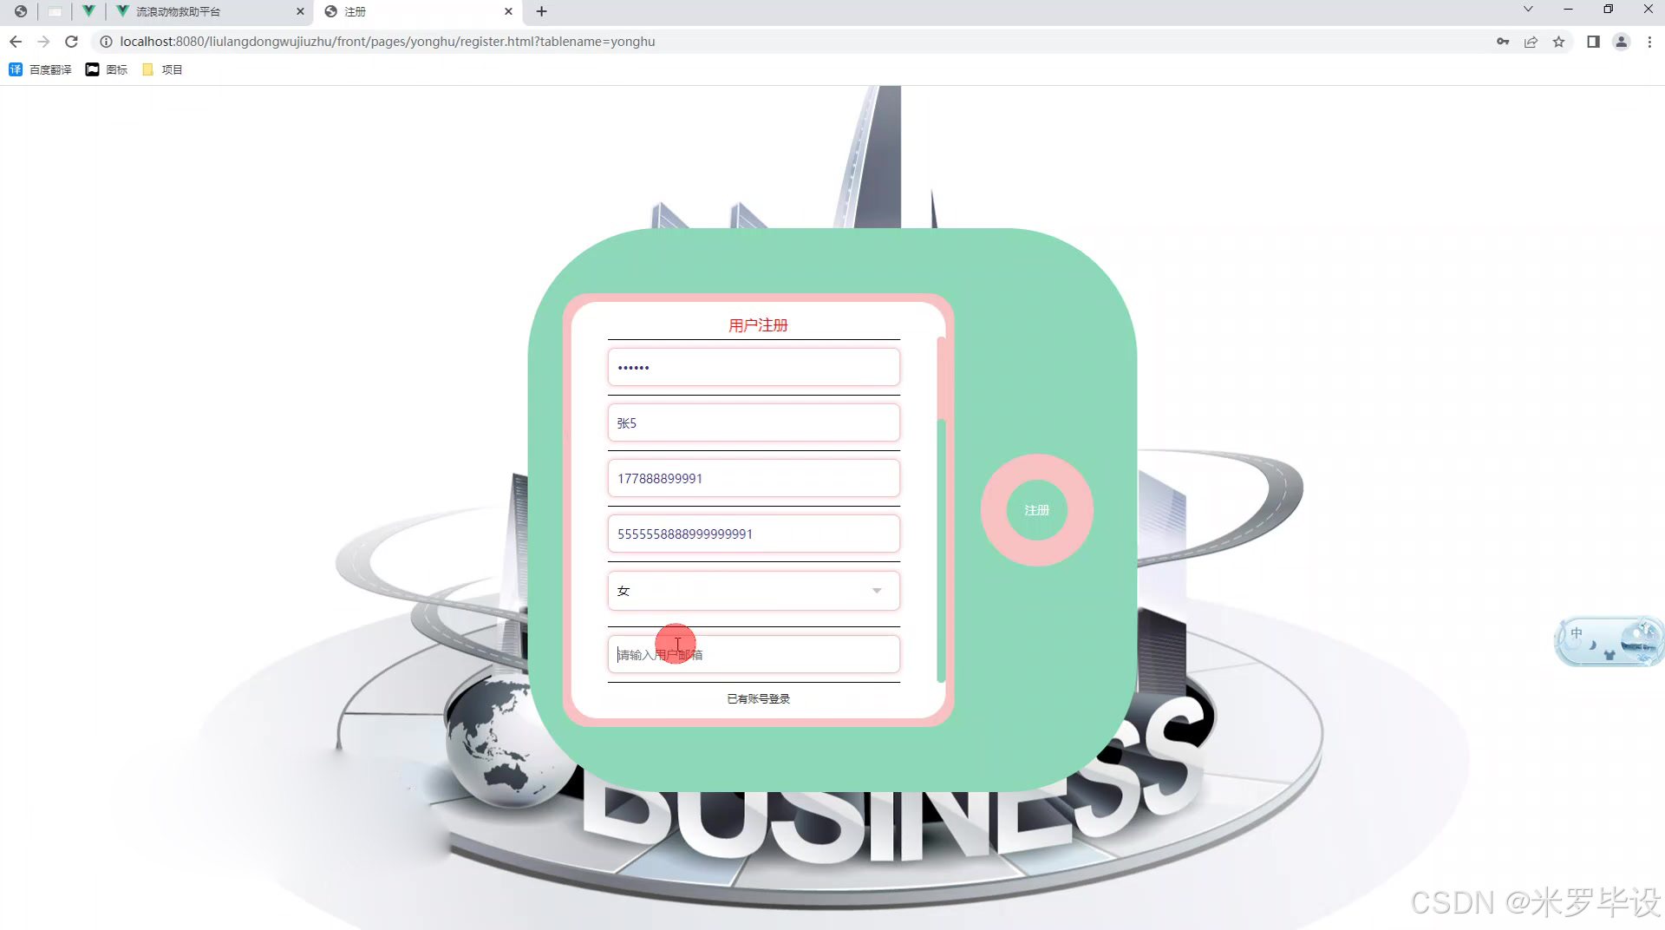Click the pinned blank page tab
The height and width of the screenshot is (930, 1665).
pyautogui.click(x=55, y=11)
